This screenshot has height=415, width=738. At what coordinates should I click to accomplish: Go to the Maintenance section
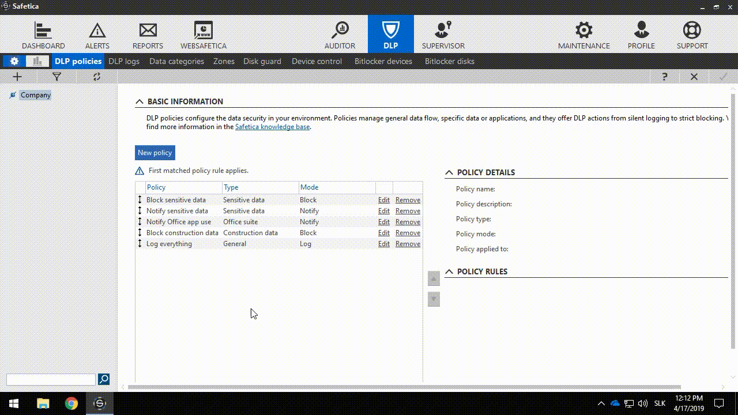(x=583, y=33)
